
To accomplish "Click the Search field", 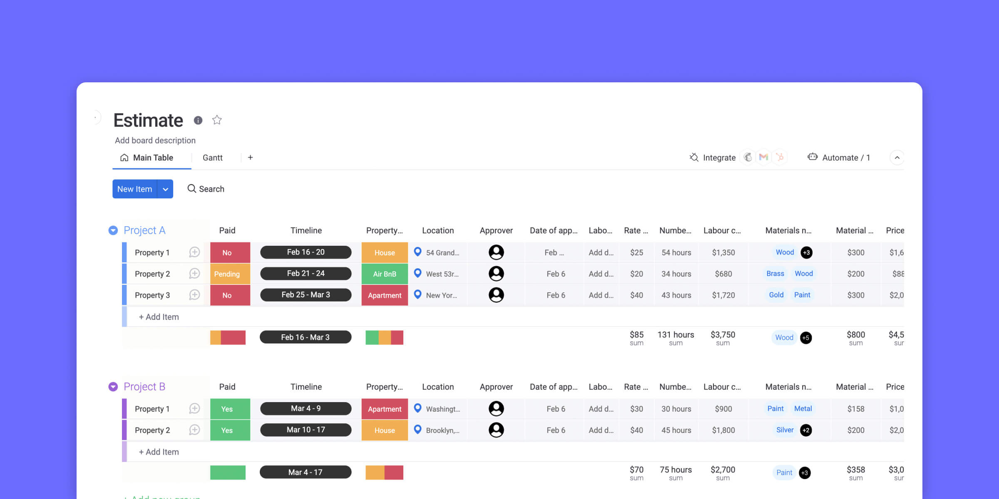I will pos(206,189).
